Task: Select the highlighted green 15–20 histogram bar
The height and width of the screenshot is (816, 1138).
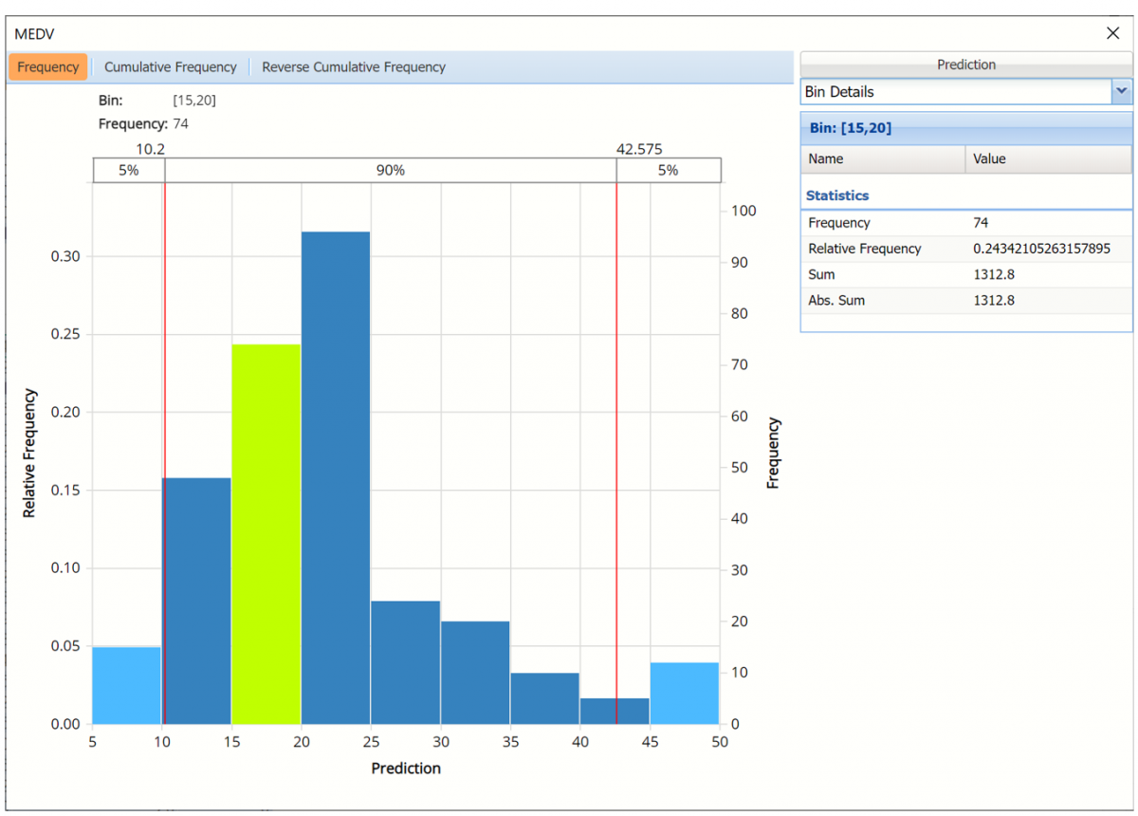Action: (266, 533)
